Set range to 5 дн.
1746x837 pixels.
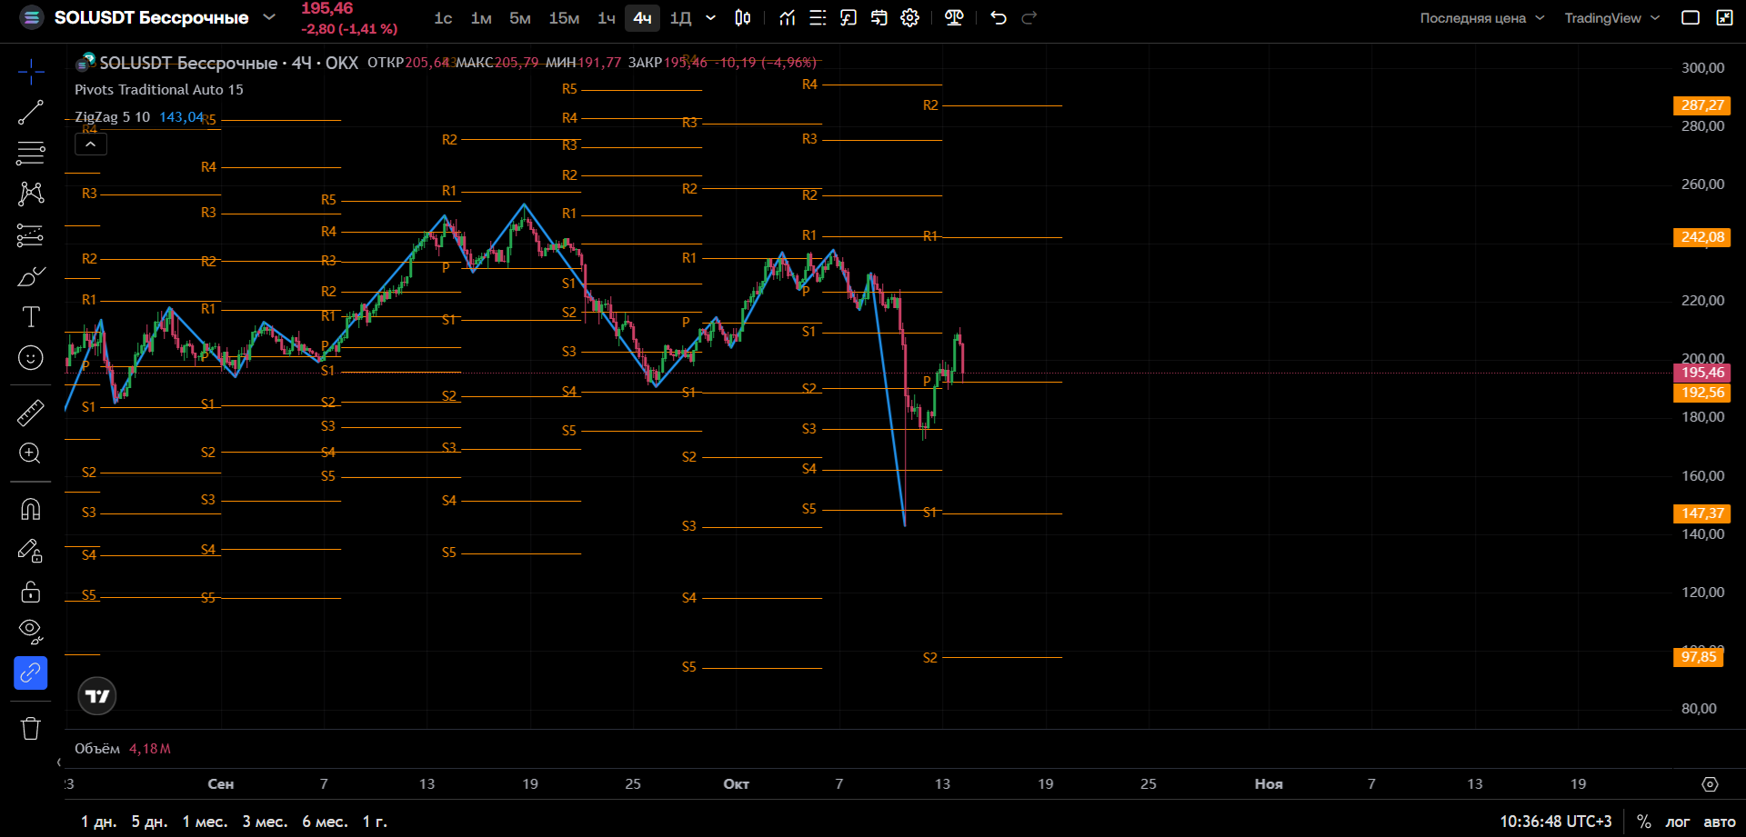pyautogui.click(x=149, y=822)
